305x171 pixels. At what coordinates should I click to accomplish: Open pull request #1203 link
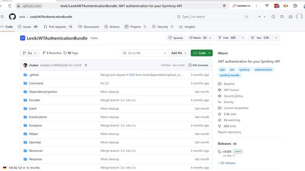tap(131, 75)
